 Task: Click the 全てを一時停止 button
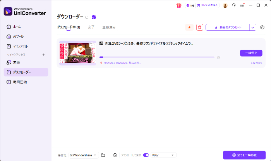click(244, 155)
